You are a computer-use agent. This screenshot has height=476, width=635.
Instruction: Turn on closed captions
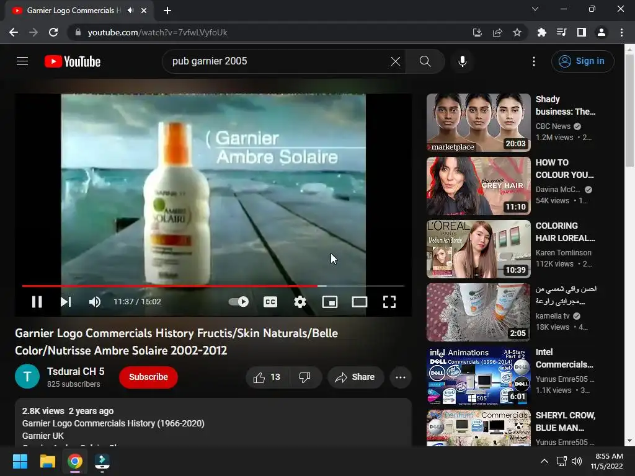(270, 302)
